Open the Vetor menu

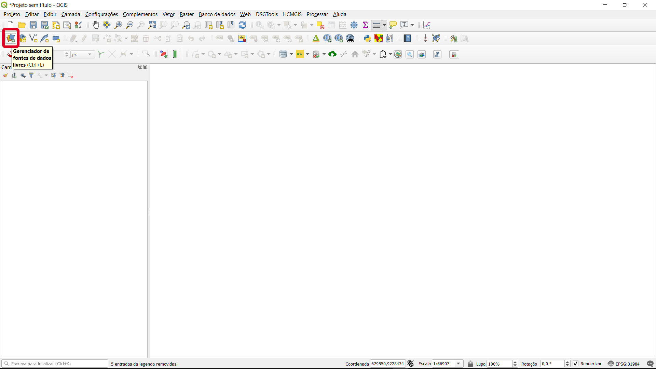click(x=168, y=14)
